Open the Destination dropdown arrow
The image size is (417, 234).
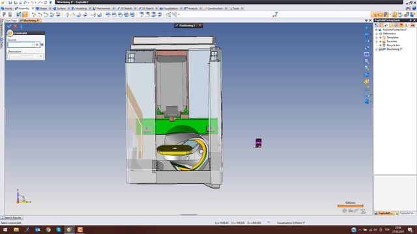point(36,57)
